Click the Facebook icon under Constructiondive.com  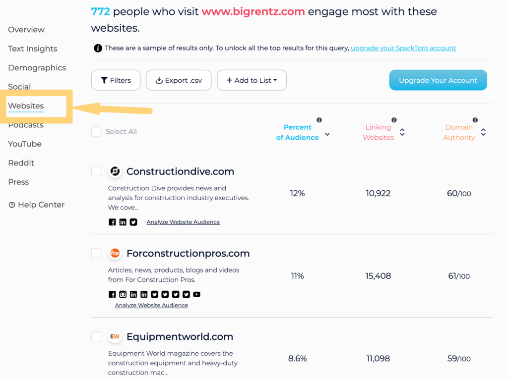click(112, 222)
